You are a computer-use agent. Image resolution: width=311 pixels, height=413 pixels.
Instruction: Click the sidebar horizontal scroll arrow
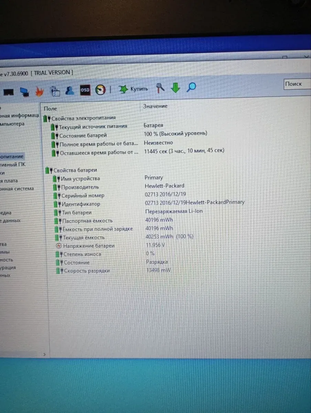pos(44,354)
